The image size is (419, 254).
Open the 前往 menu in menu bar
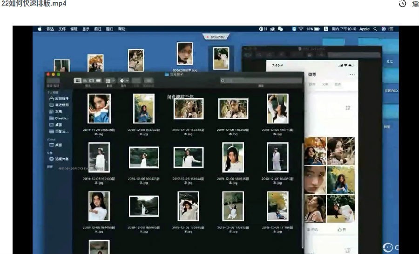pyautogui.click(x=98, y=29)
